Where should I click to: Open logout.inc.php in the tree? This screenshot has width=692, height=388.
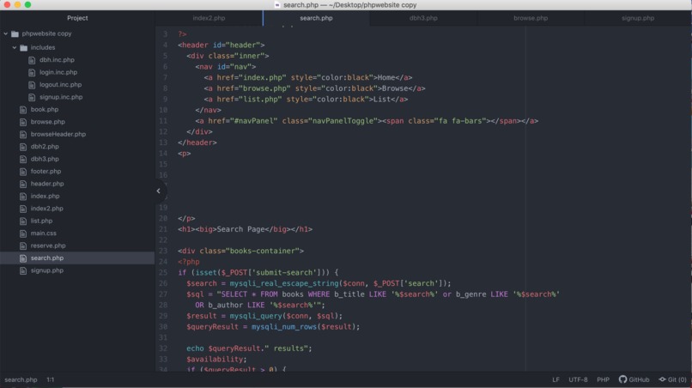pyautogui.click(x=60, y=85)
